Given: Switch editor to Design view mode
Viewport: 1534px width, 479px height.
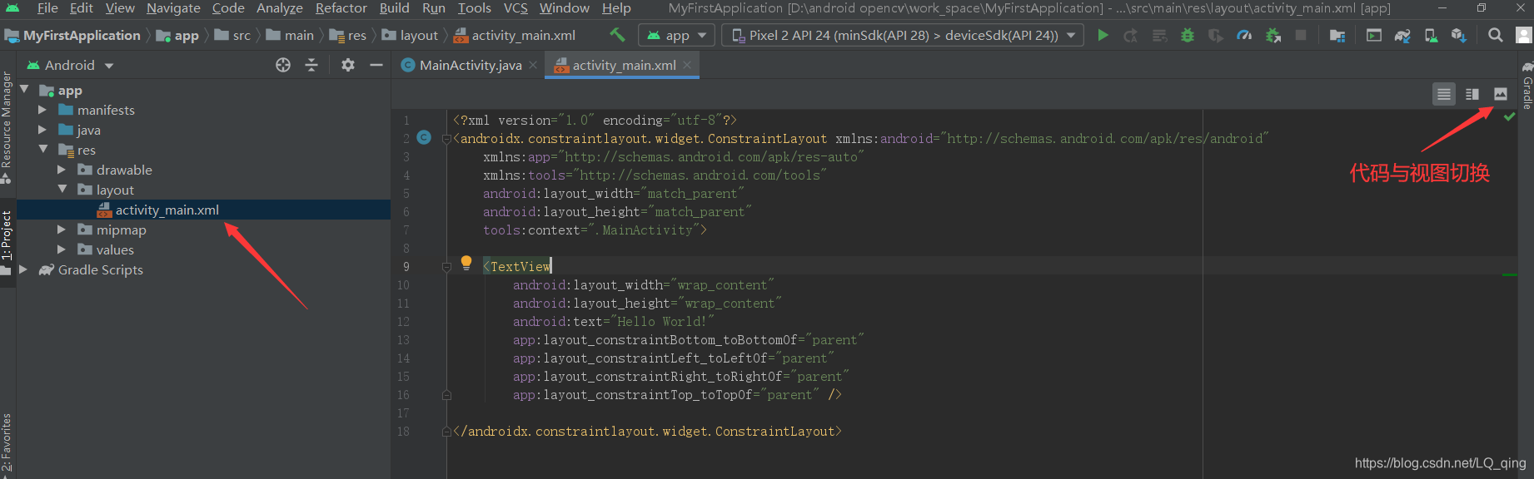Looking at the screenshot, I should 1501,94.
